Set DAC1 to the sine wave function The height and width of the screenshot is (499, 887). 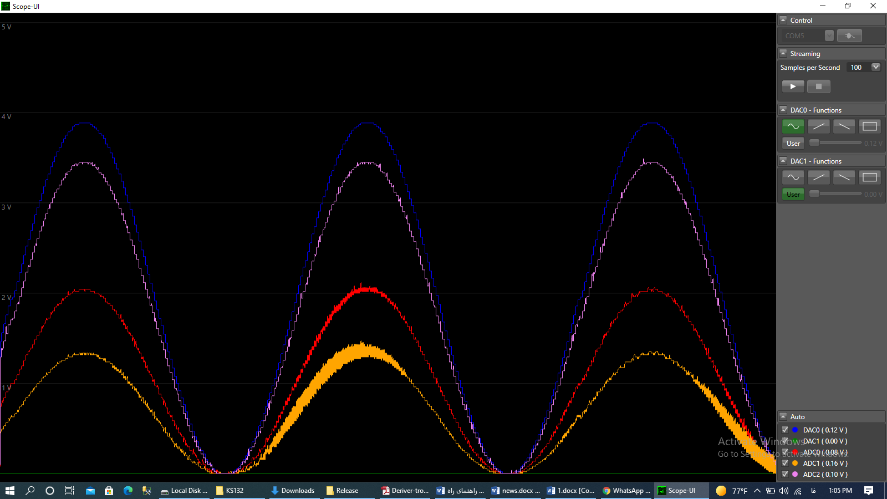pyautogui.click(x=793, y=177)
